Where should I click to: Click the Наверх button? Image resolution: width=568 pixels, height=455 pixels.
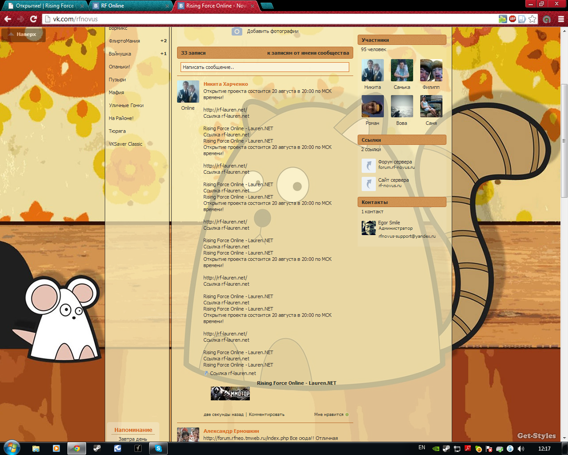[24, 34]
